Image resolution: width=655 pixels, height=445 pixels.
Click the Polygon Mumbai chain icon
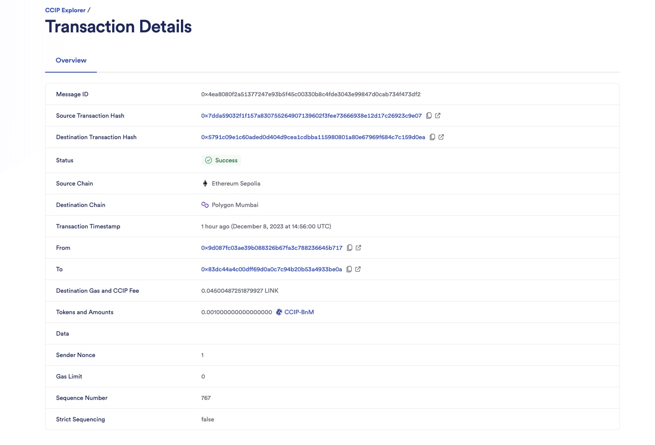(205, 205)
